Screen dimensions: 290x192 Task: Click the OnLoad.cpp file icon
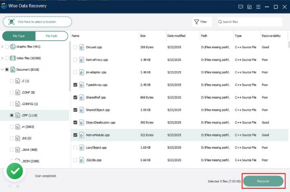tap(81, 47)
